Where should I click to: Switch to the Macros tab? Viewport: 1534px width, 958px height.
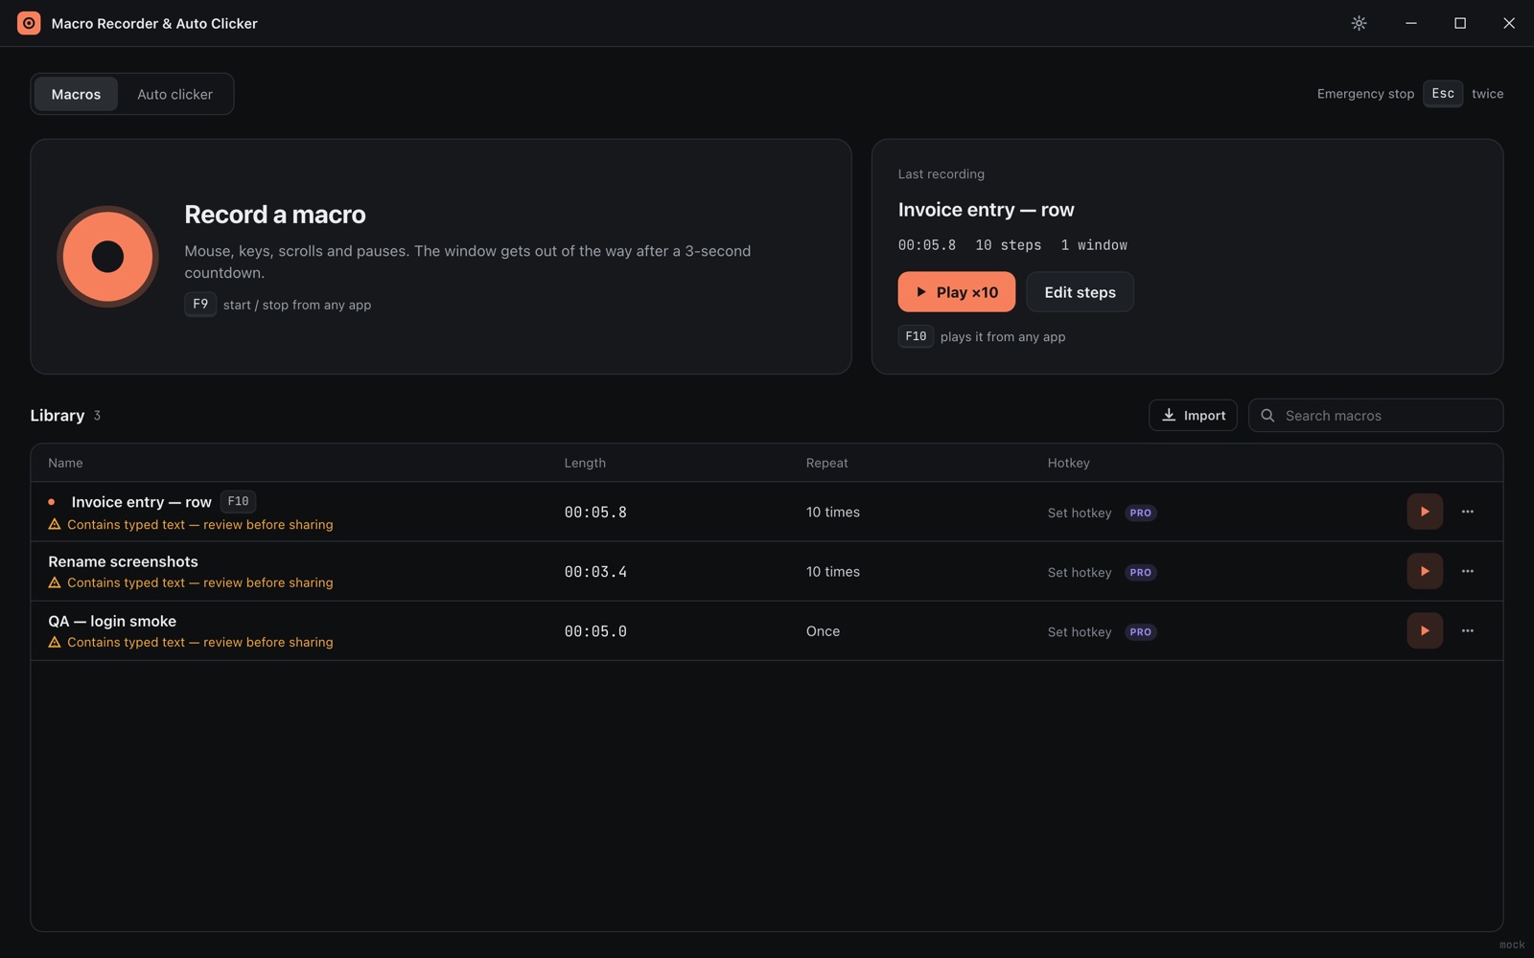pos(76,94)
